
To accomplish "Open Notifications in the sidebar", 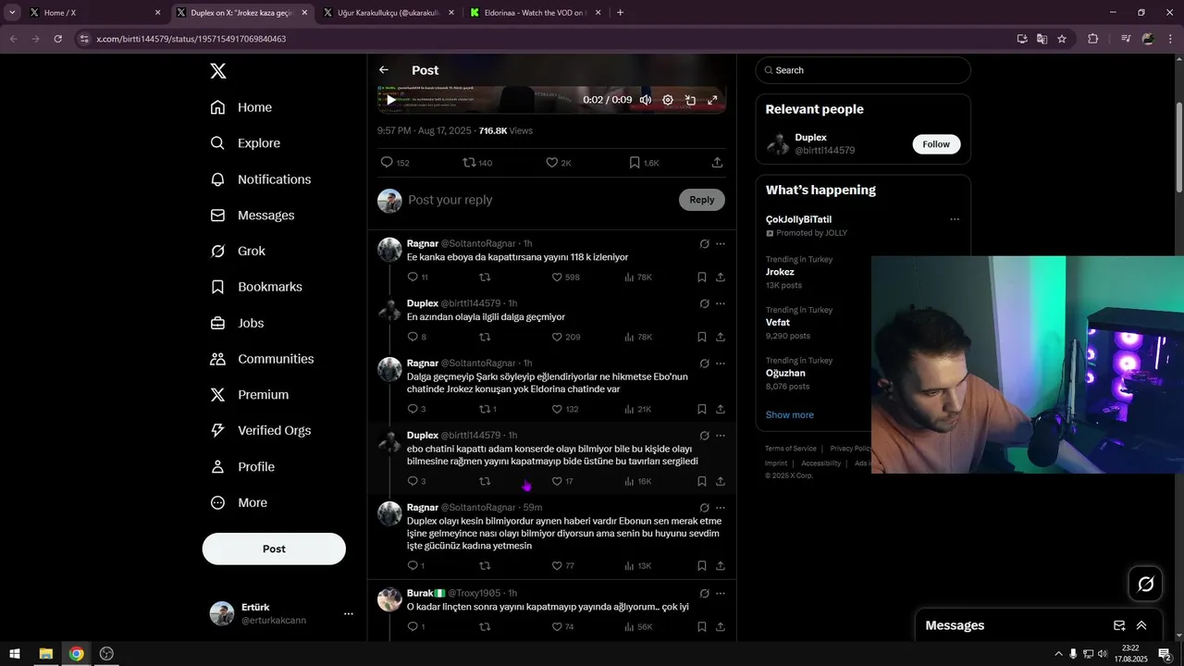I will pyautogui.click(x=261, y=179).
